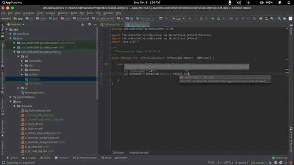Click the notification bell icon
This screenshot has width=294, height=165.
[x=280, y=3]
